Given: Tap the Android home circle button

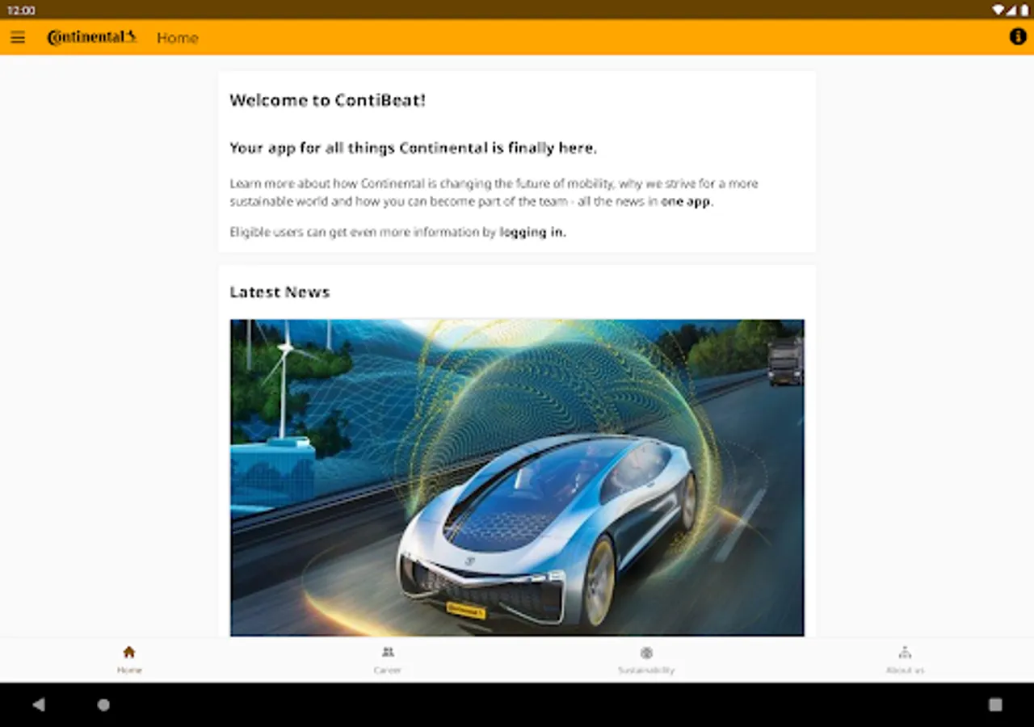Looking at the screenshot, I should [103, 704].
